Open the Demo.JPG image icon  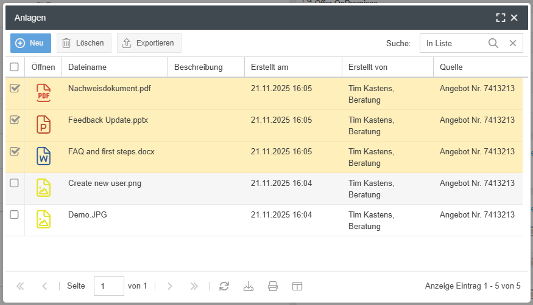coord(43,219)
